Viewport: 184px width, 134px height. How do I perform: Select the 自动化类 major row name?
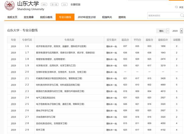click(x=52, y=123)
